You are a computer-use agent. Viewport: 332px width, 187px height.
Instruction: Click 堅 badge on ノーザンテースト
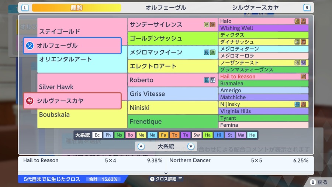coord(303,62)
